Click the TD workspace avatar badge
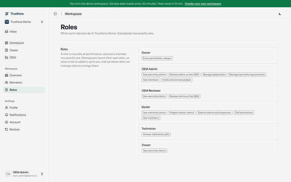Viewport: 291px width, 182px height. 7,22
